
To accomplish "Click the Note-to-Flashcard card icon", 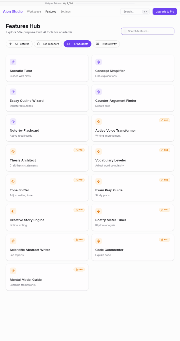I will [x=13, y=122].
